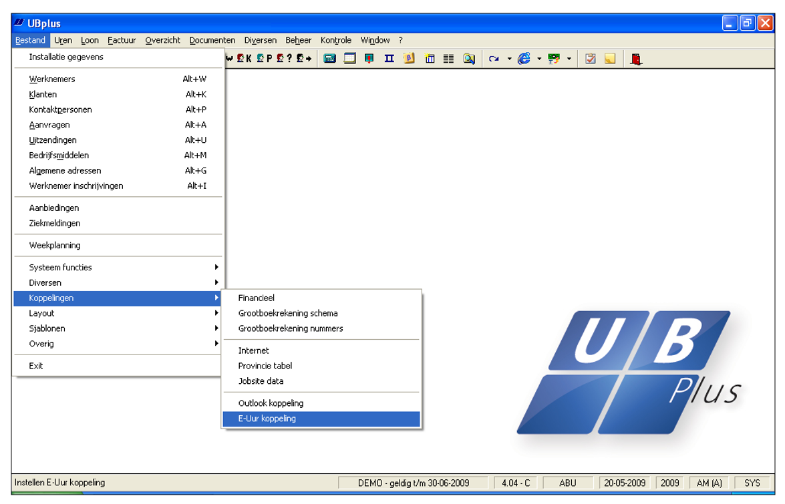Open the Uren menu

point(63,40)
